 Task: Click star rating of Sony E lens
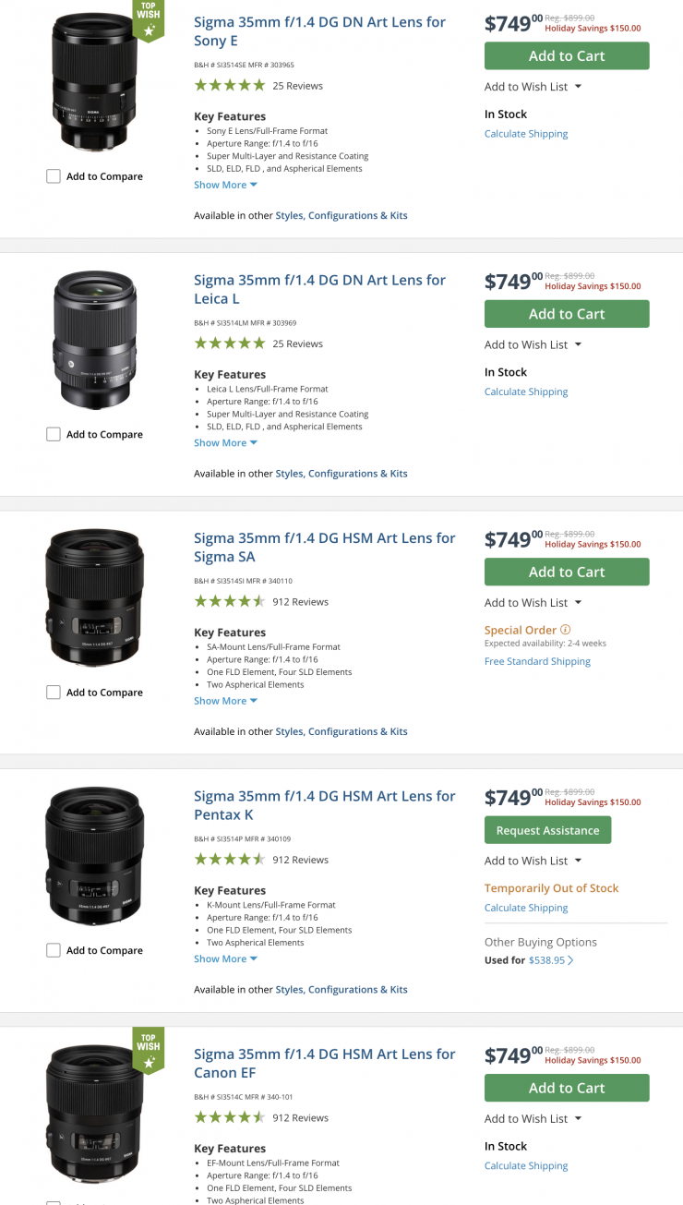coord(229,86)
